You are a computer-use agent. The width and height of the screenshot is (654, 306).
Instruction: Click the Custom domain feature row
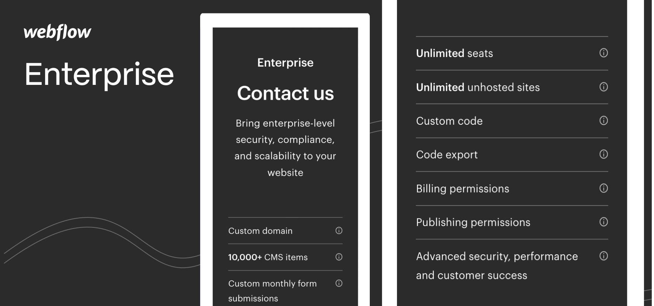pos(260,231)
